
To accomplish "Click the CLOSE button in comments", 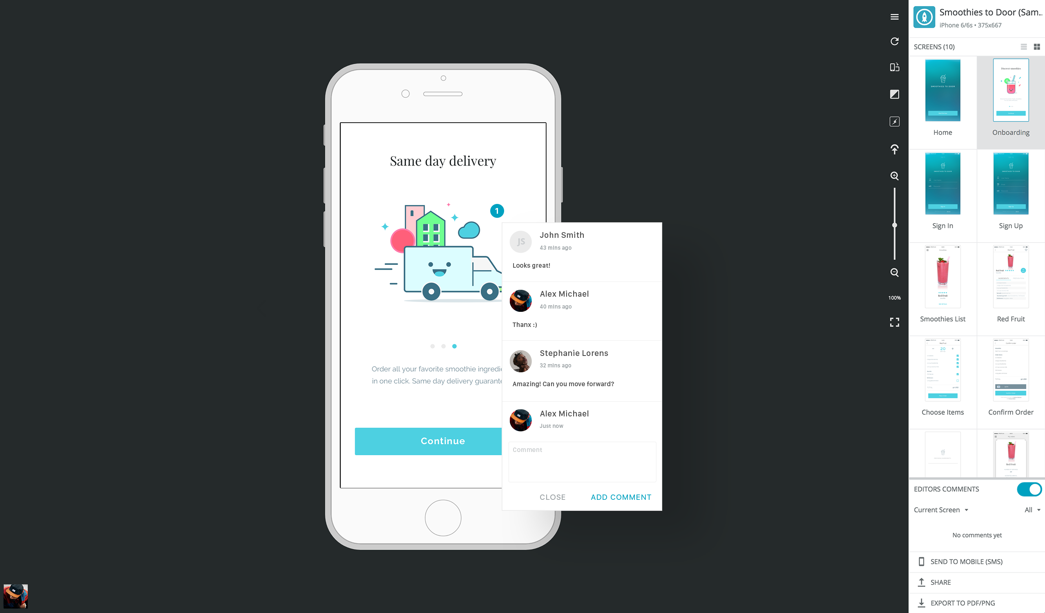I will pos(552,497).
